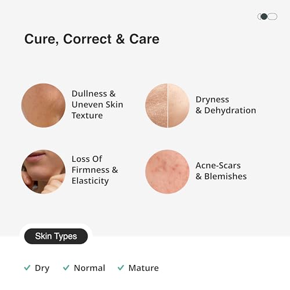Open the acne-scars and blemishes skin image
Screen dimensions: 290x290
(168, 172)
